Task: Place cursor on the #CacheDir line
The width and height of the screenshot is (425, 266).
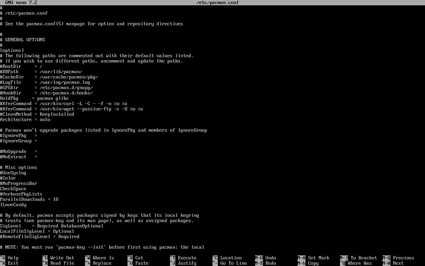Action: [49, 77]
